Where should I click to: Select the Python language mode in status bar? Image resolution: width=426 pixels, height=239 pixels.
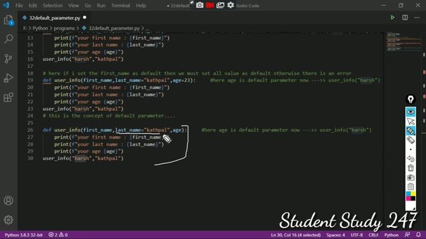click(x=391, y=235)
